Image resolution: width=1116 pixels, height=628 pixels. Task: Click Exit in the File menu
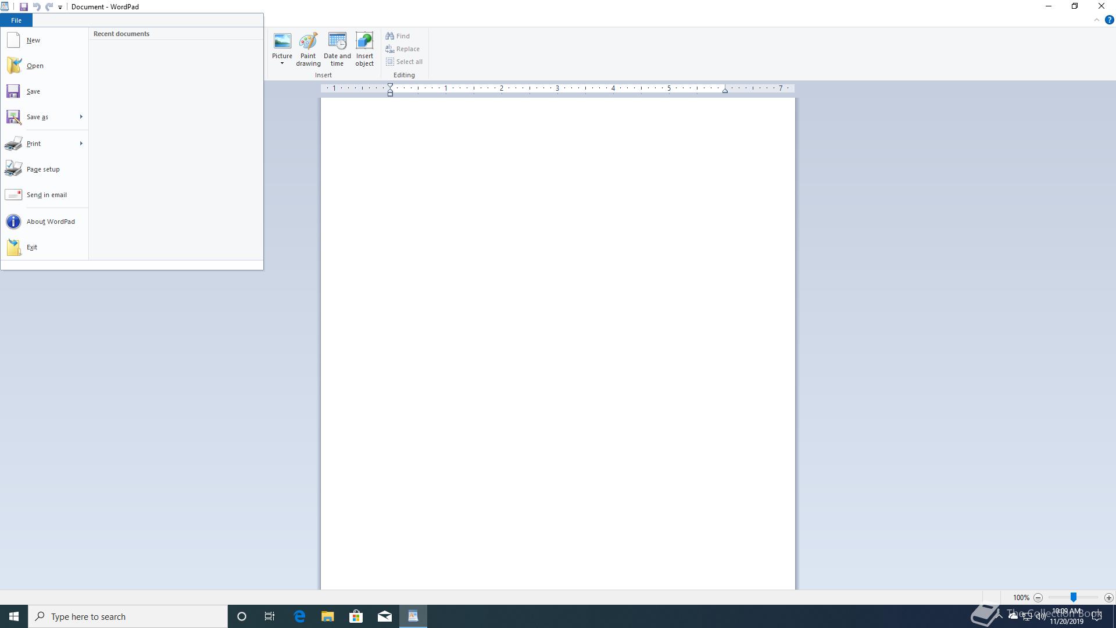32,247
